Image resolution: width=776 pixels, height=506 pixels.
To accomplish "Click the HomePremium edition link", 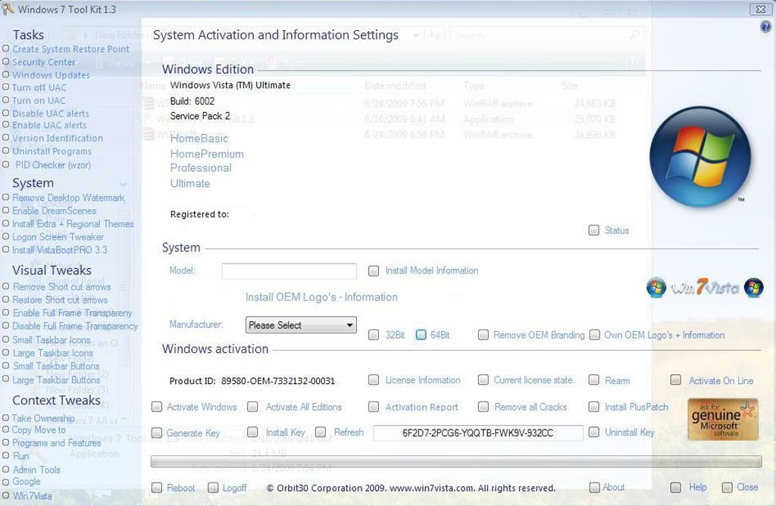I will click(x=207, y=154).
